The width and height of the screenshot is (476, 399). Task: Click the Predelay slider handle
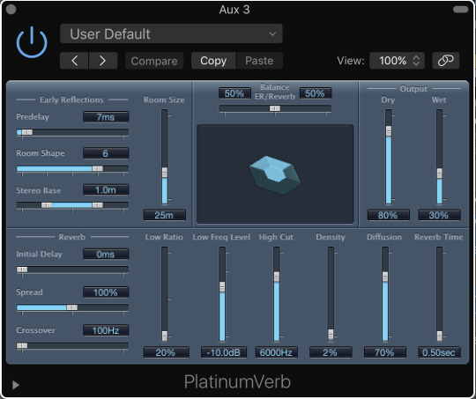pyautogui.click(x=26, y=132)
